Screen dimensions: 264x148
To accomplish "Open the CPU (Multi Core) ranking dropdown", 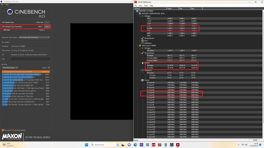I will (10, 68).
